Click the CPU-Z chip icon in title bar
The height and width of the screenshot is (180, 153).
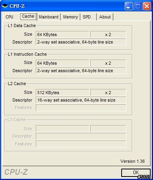[x=5, y=6]
